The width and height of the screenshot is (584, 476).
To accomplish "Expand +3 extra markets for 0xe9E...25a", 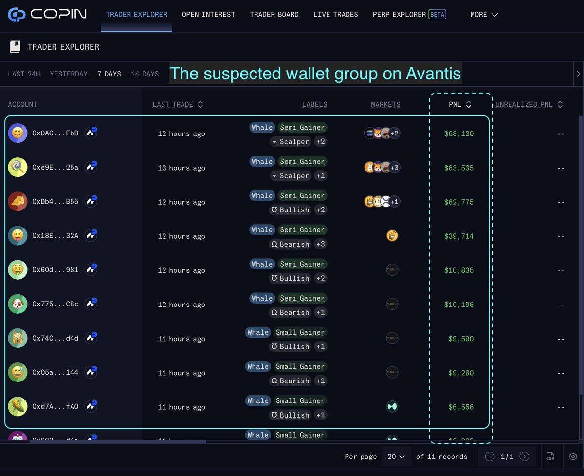I will click(x=395, y=168).
